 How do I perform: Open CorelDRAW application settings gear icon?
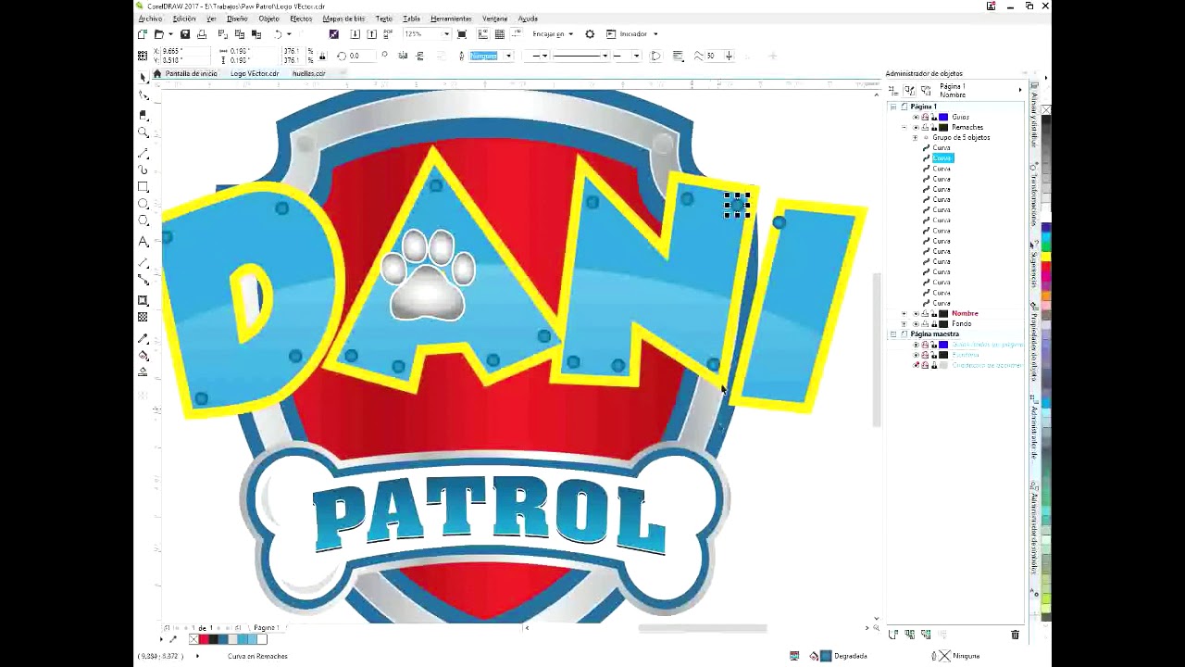[590, 33]
